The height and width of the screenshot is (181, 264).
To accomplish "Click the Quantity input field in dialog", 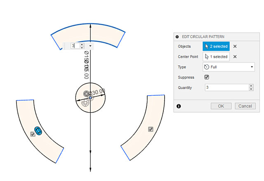I will coord(226,87).
